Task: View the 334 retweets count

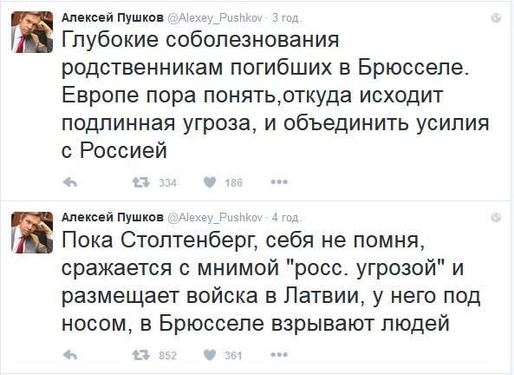Action: point(168,182)
